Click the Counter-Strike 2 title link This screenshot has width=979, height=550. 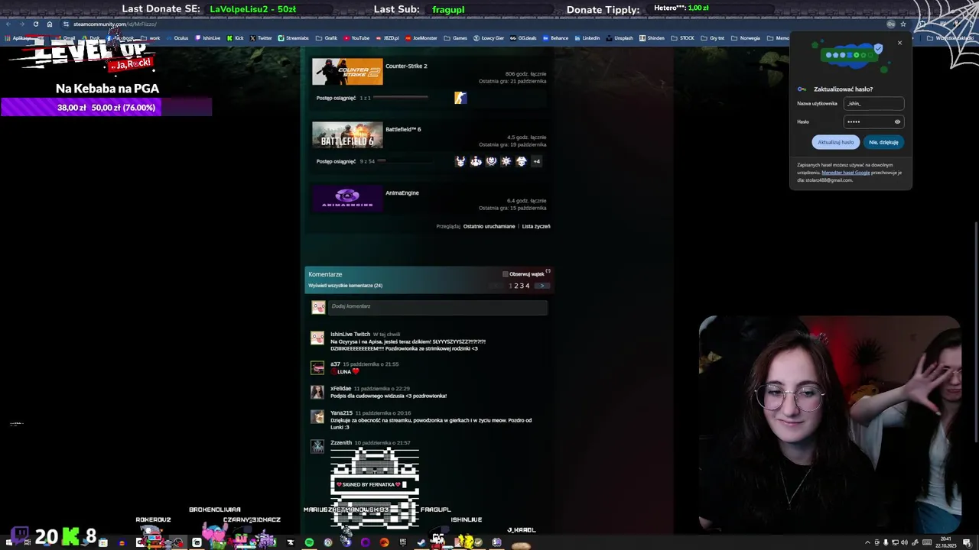406,66
